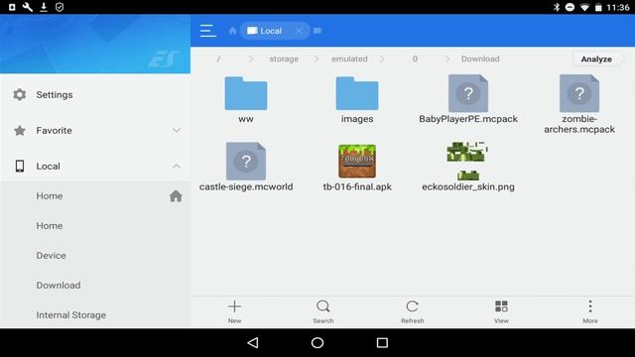Image resolution: width=635 pixels, height=357 pixels.
Task: Click the house icon beside Home
Action: point(176,196)
